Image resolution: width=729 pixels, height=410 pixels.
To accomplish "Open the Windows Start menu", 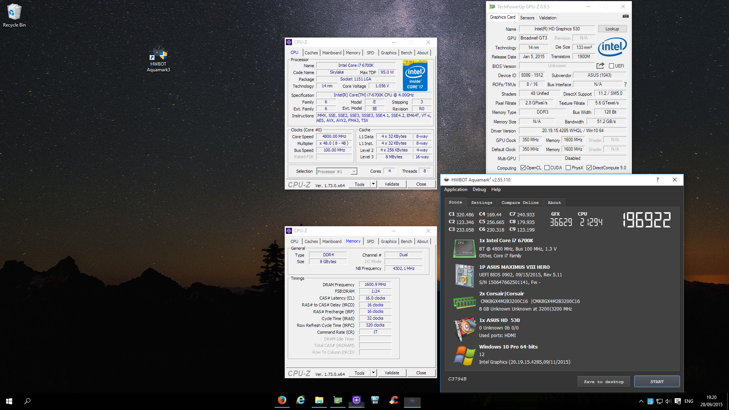I will tap(9, 401).
